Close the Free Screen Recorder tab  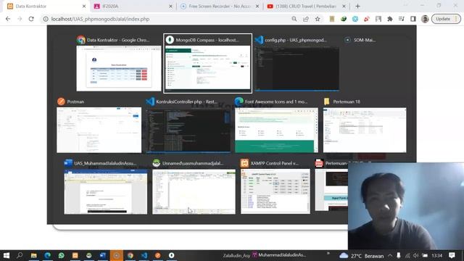click(257, 7)
